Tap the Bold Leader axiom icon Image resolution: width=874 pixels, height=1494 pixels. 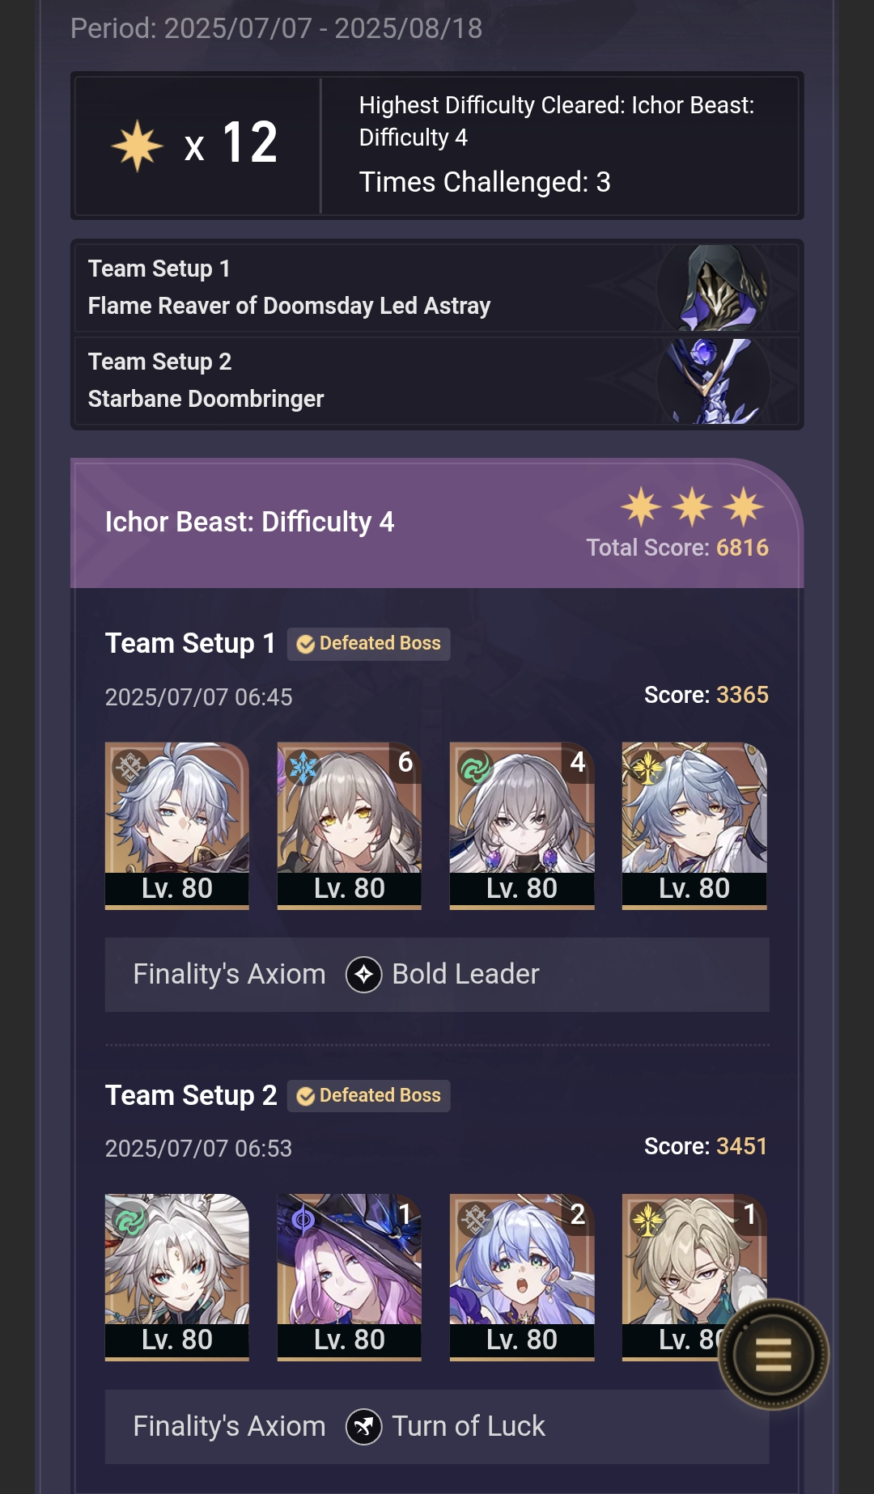pos(364,975)
